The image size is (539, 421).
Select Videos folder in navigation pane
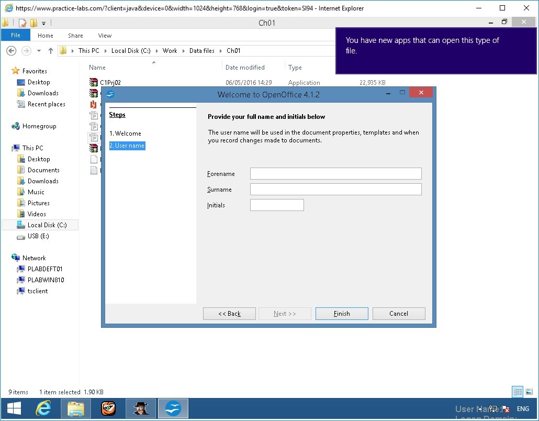[x=37, y=214]
